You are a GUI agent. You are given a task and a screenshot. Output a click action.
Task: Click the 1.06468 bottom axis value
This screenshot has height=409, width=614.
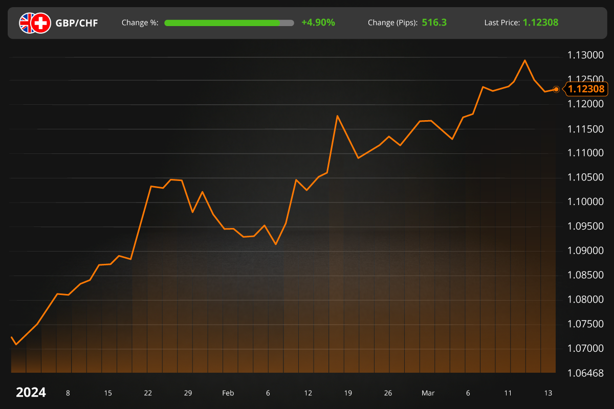click(x=587, y=373)
